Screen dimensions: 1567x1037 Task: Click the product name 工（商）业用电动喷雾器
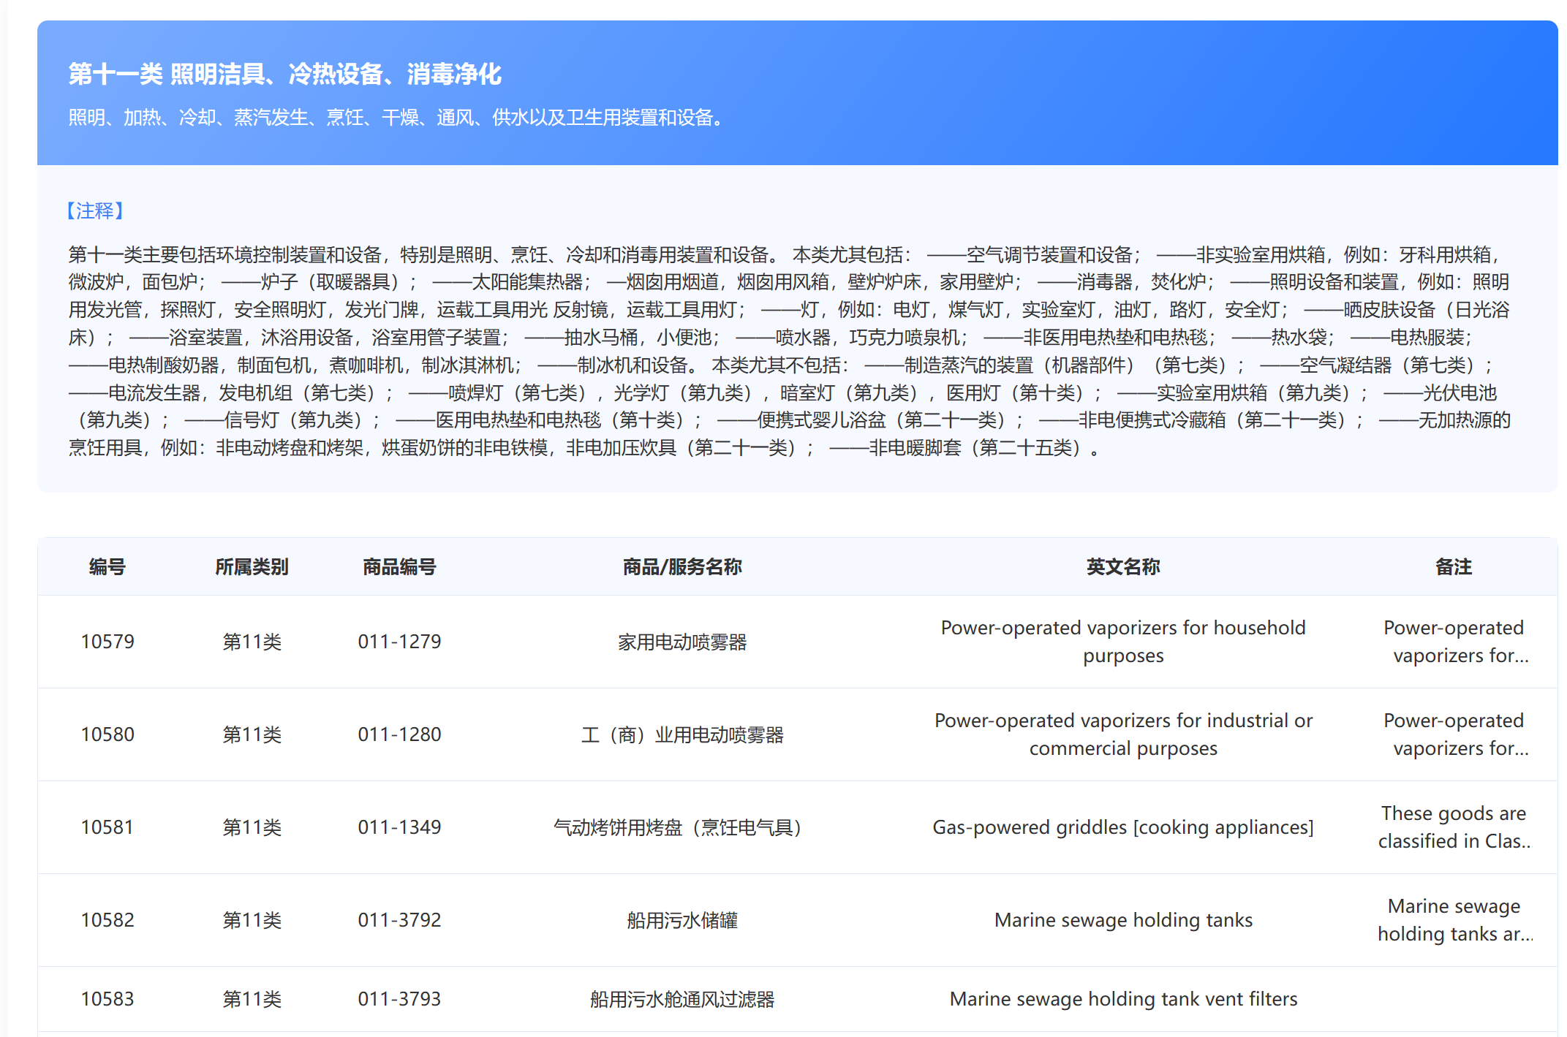682,734
